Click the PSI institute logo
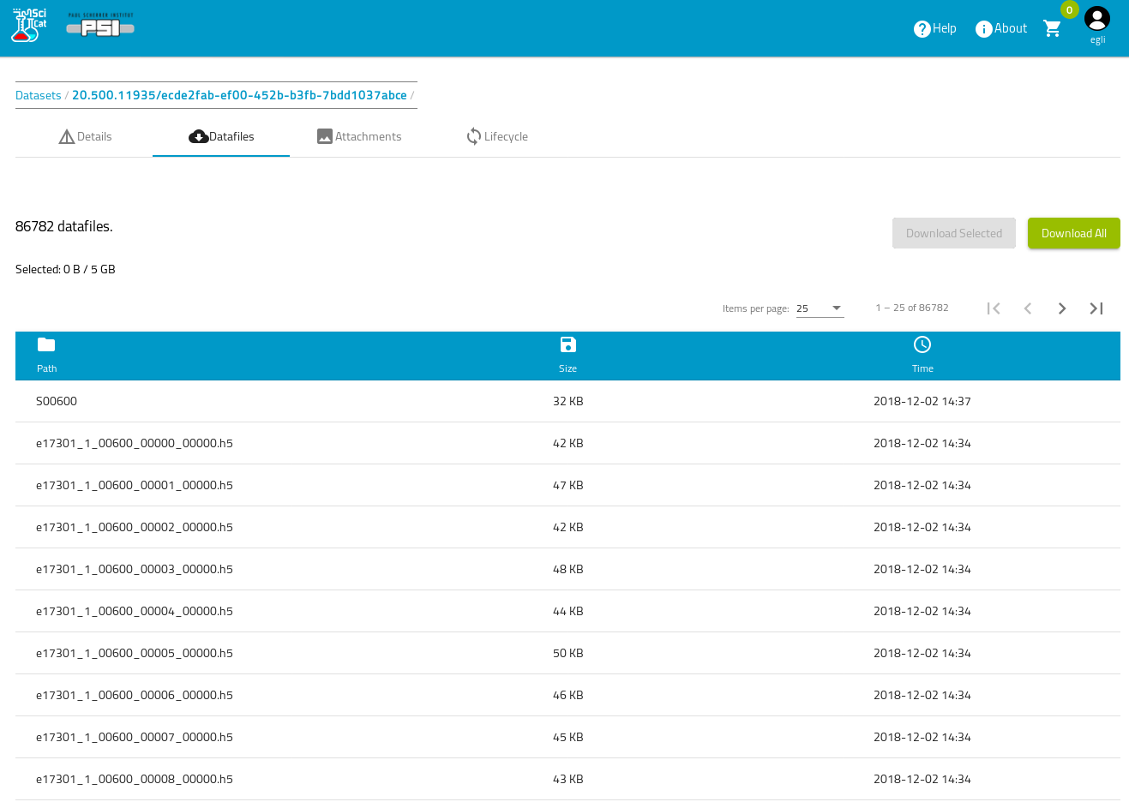Screen dimensions: 1129x802 coord(100,26)
